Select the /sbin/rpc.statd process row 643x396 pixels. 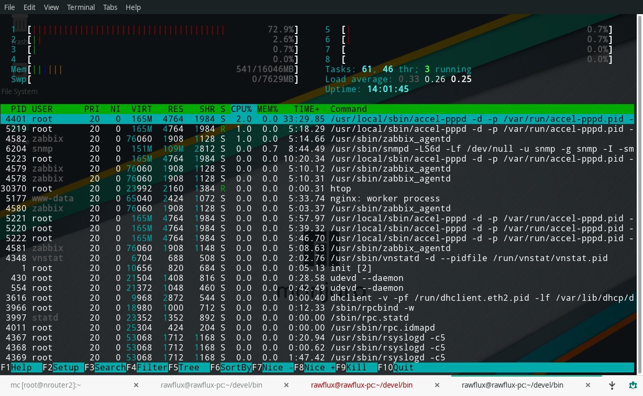pyautogui.click(x=317, y=318)
